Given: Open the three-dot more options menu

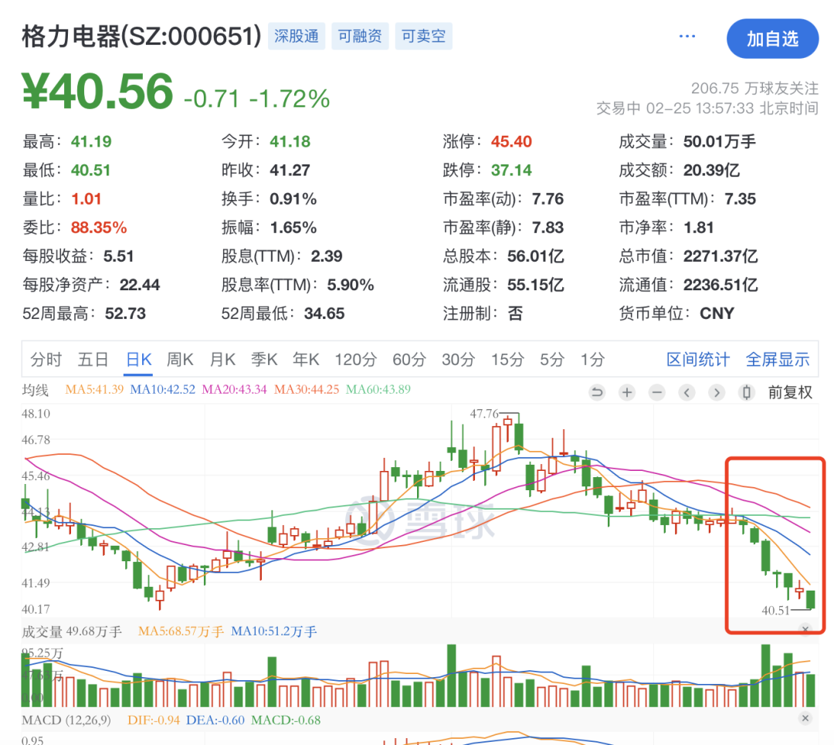Looking at the screenshot, I should 687,36.
